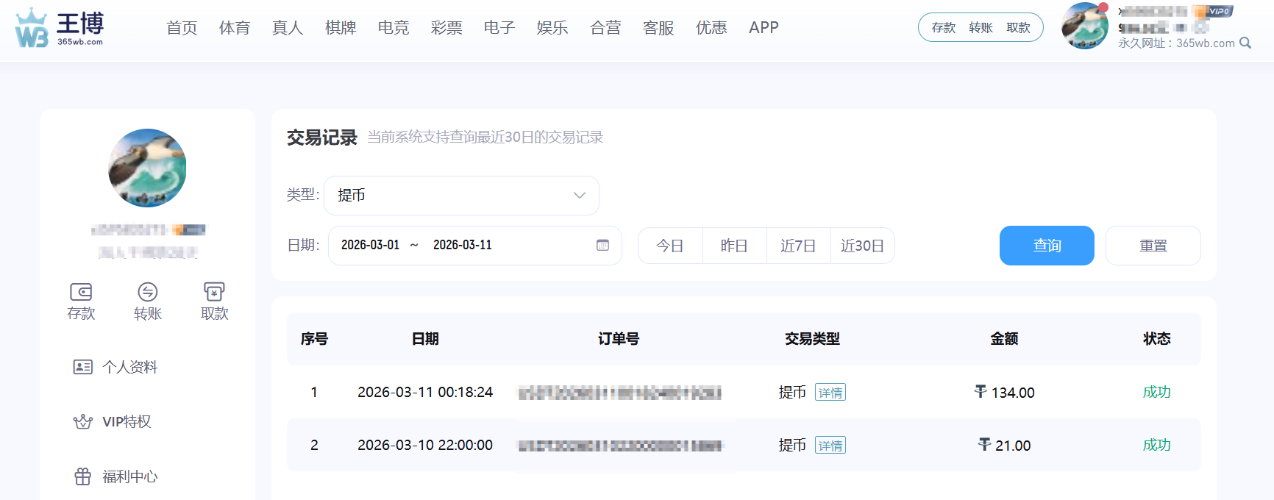1274x500 pixels.
Task: Select the 近7日 quick date filter
Action: click(798, 246)
